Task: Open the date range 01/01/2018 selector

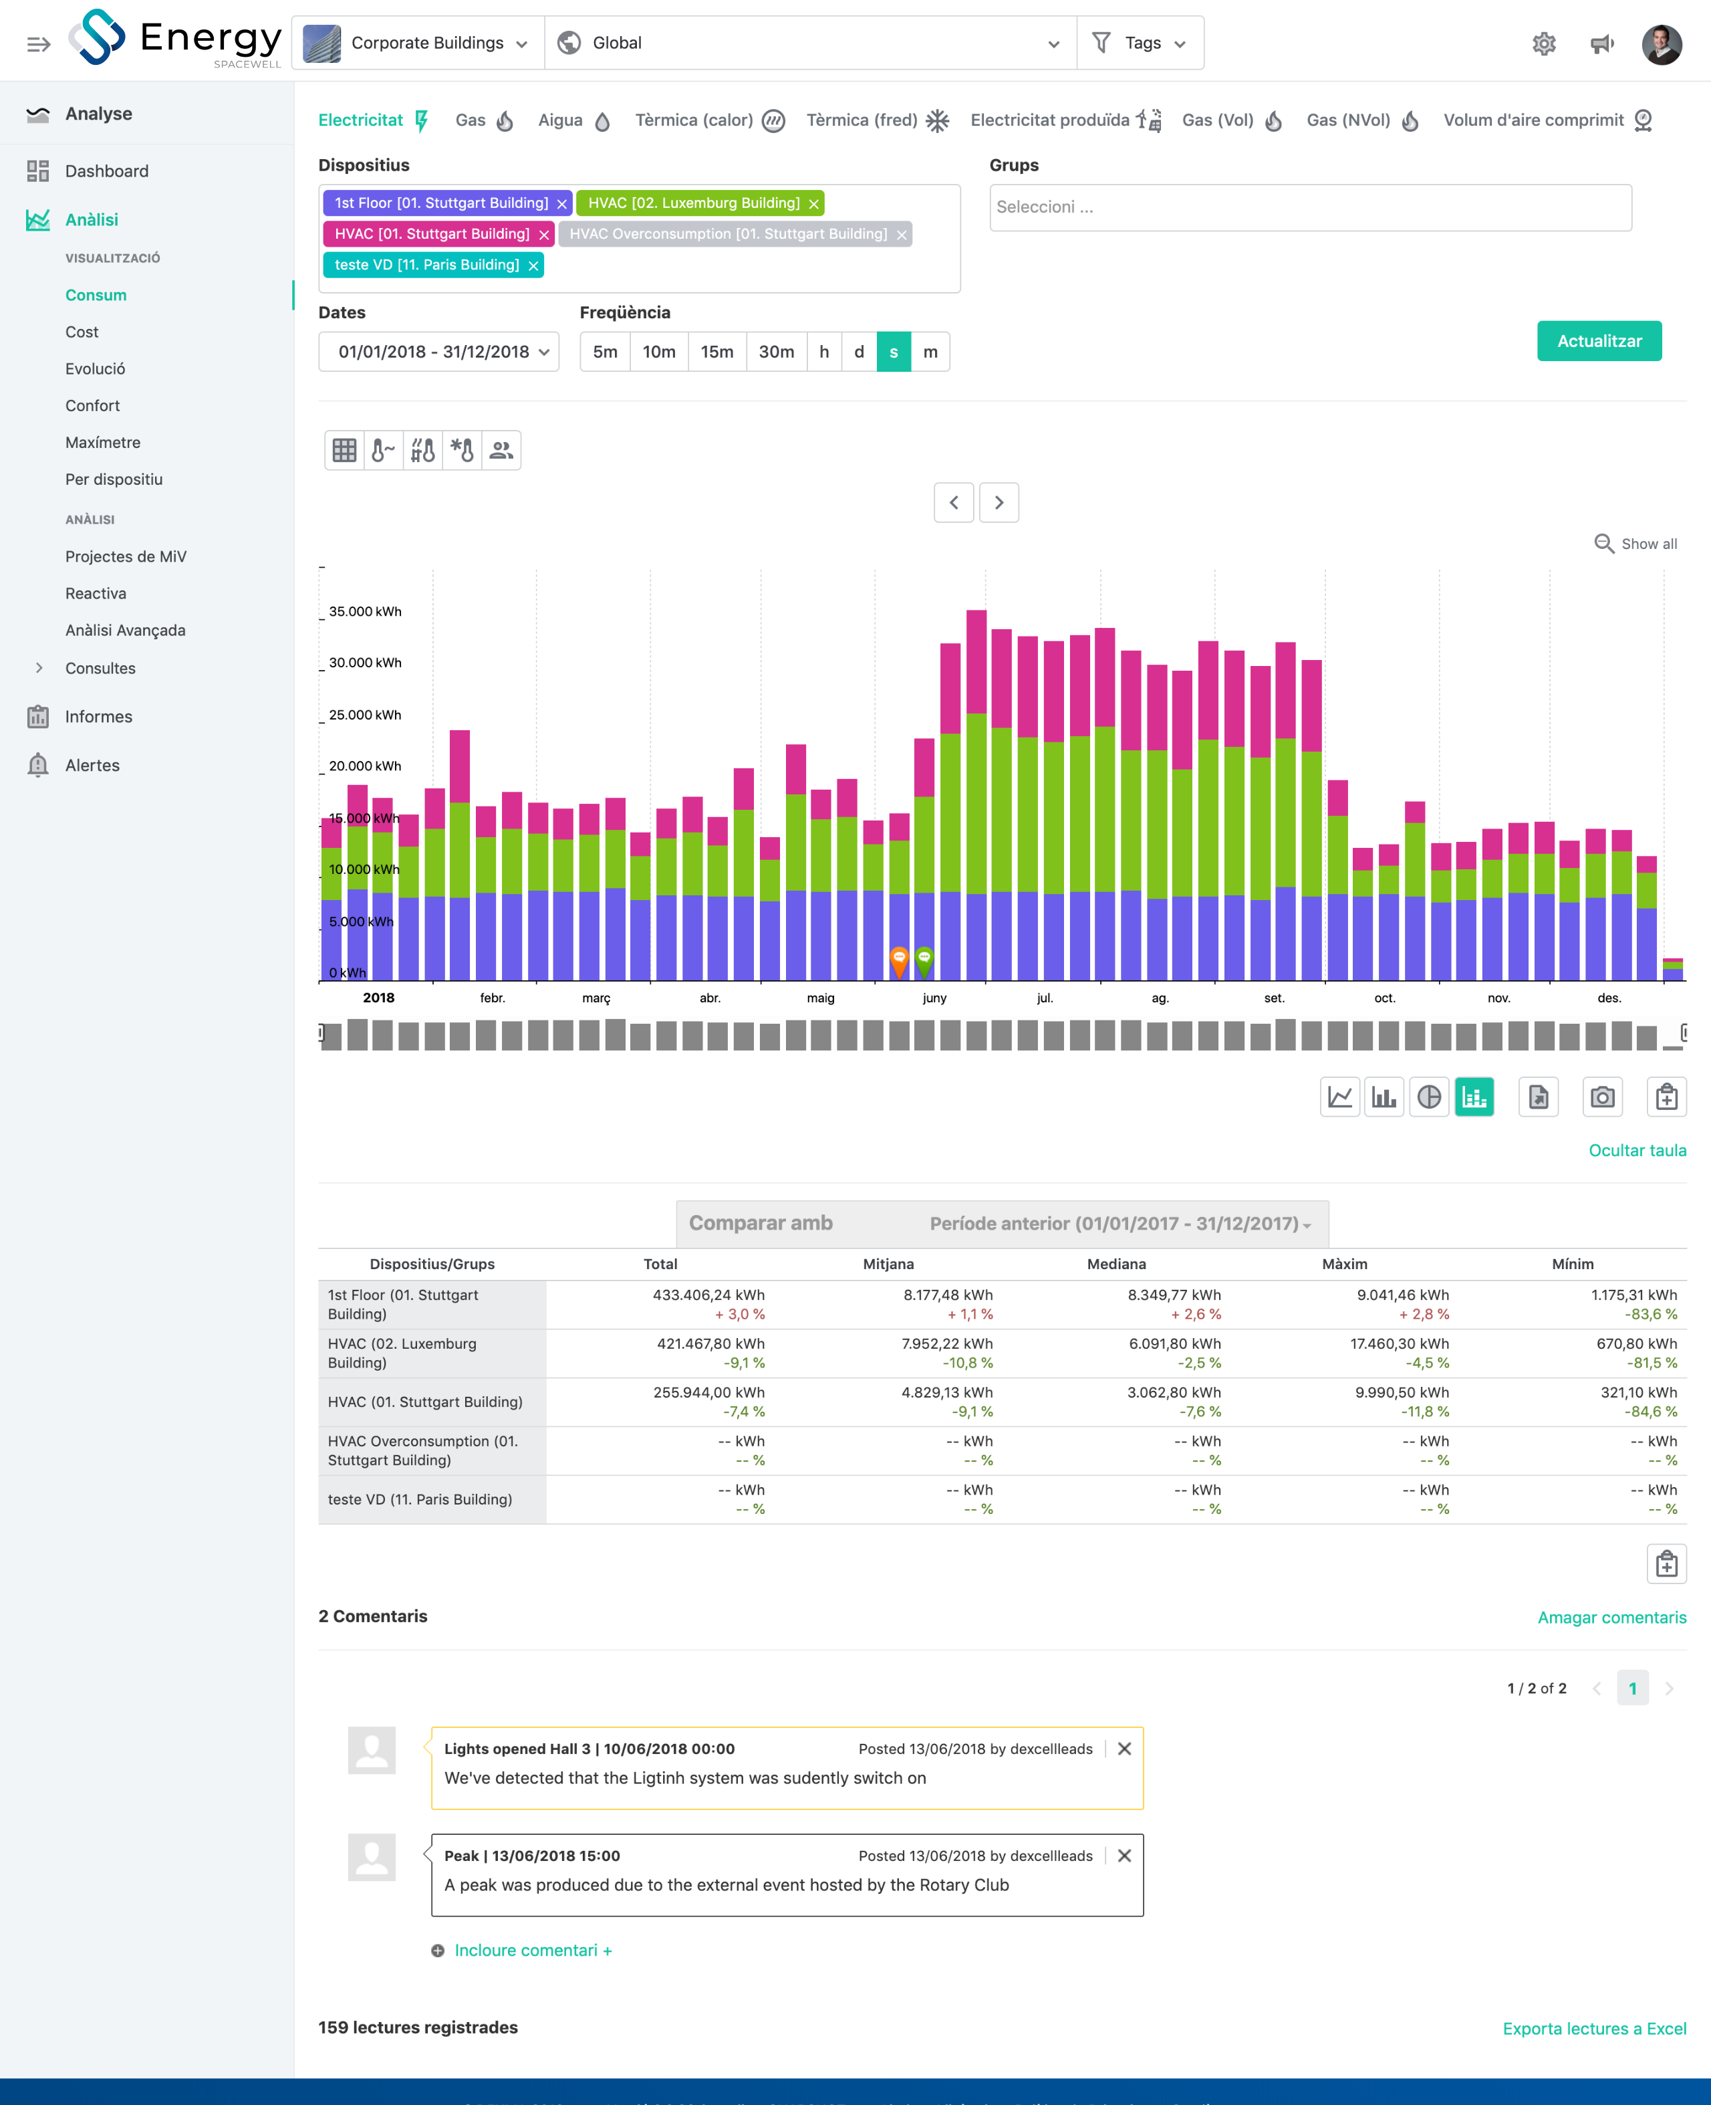Action: tap(438, 351)
